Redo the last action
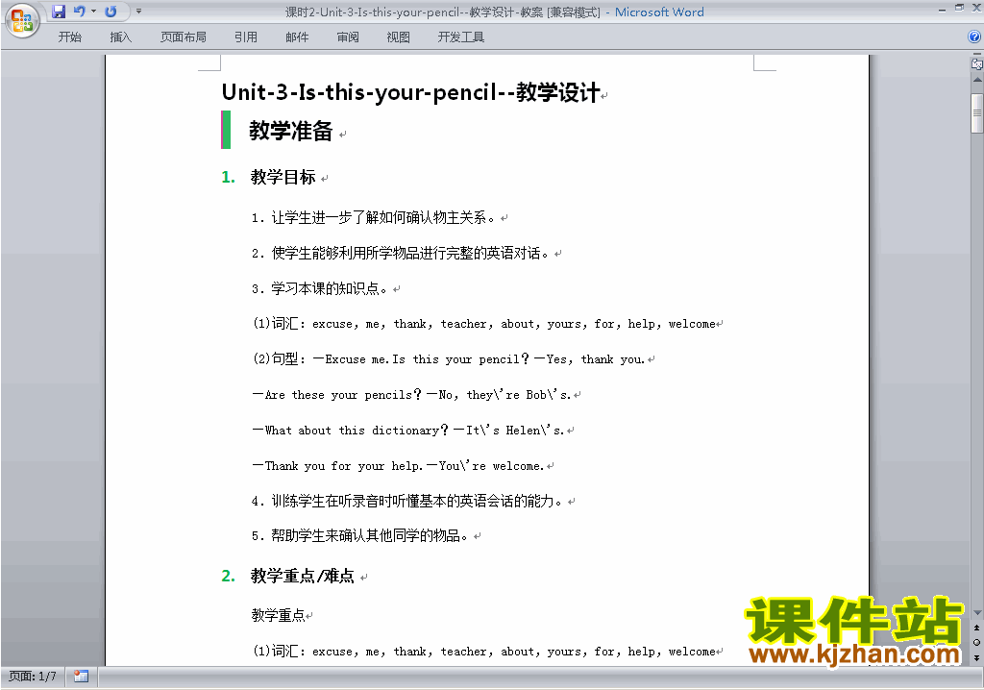Screen dimensions: 984x690 pyautogui.click(x=111, y=12)
